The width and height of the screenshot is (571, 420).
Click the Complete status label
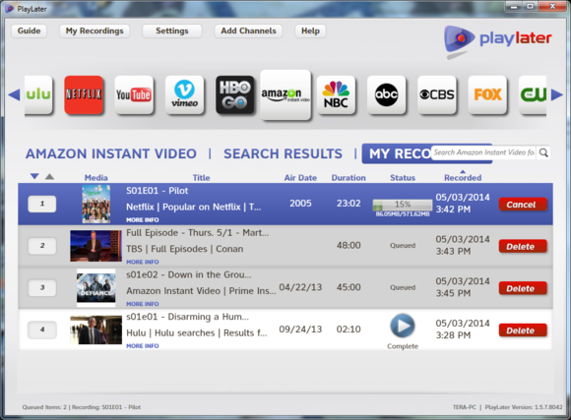click(403, 346)
